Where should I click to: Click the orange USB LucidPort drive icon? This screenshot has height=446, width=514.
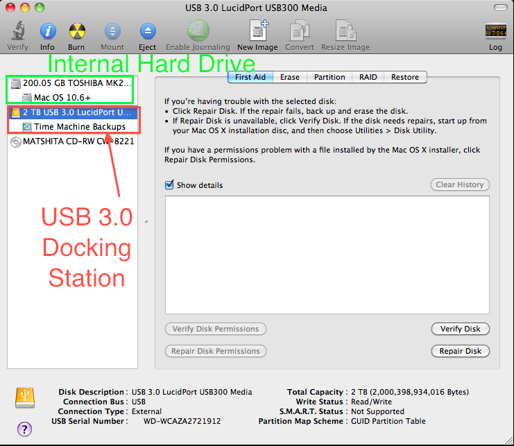click(16, 112)
